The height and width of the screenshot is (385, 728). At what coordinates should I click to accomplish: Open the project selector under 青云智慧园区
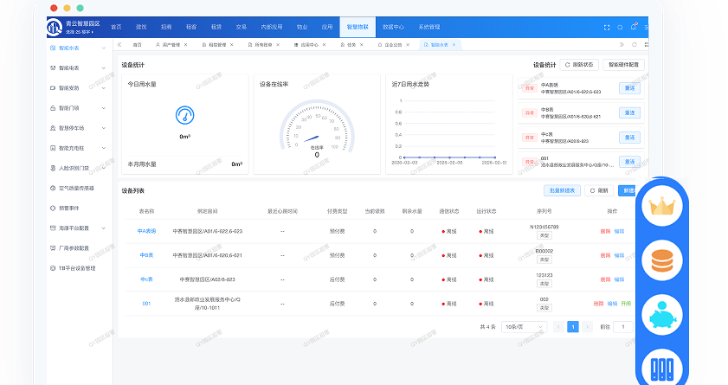[x=80, y=32]
